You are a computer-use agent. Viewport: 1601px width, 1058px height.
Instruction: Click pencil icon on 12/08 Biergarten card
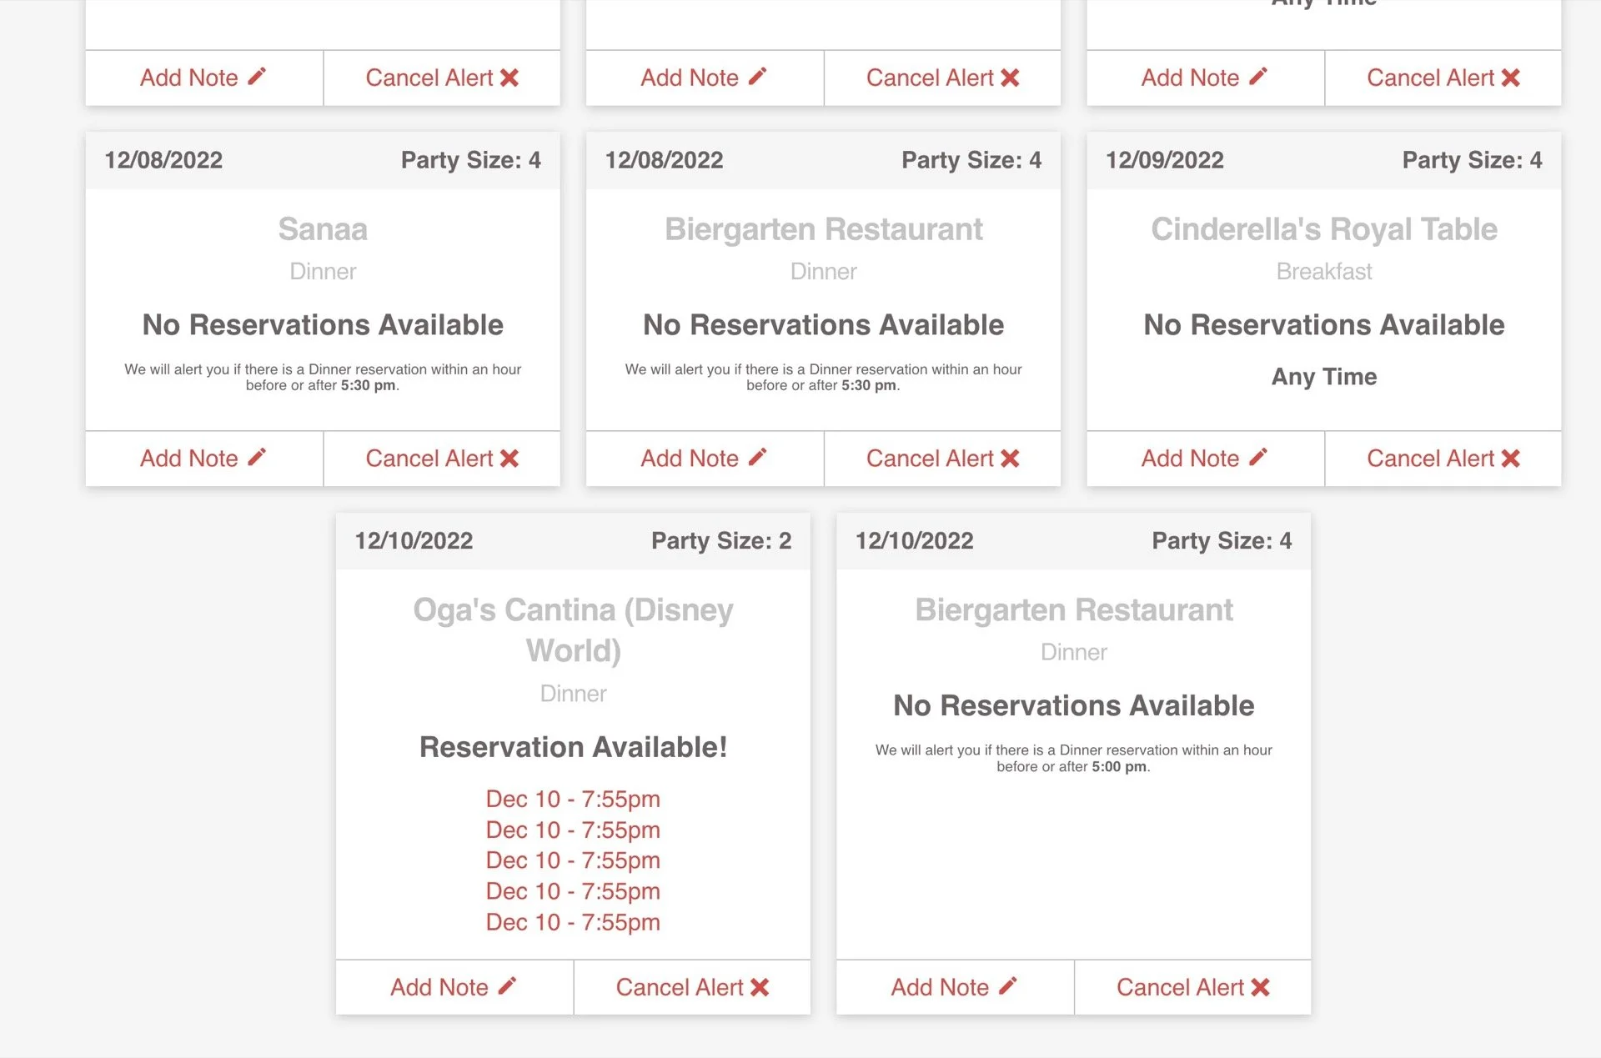click(757, 457)
